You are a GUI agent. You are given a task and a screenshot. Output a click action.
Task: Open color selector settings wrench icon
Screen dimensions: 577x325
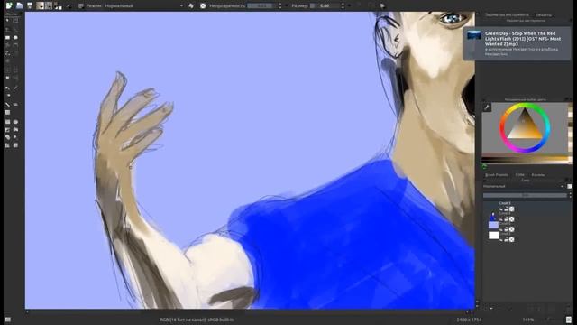pyautogui.click(x=487, y=107)
